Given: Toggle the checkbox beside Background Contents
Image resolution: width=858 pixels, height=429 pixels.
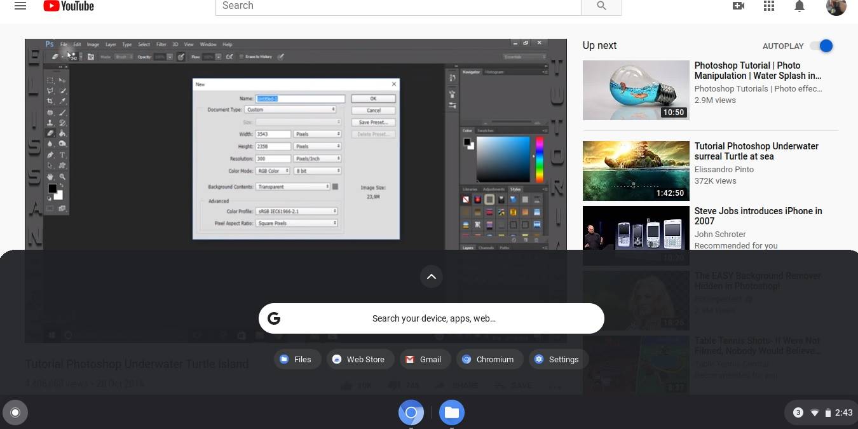Looking at the screenshot, I should pyautogui.click(x=335, y=186).
